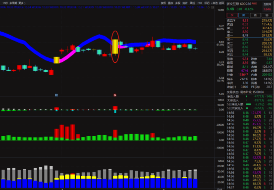This screenshot has height=190, width=274.
Task: Click the first yellow candlestick on blue line
Action: point(56,60)
